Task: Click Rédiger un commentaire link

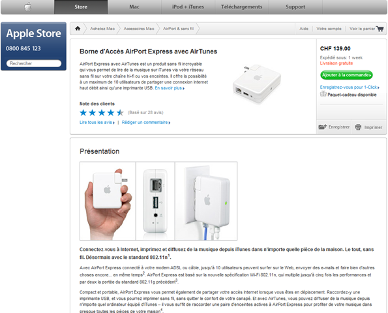Action: pos(146,123)
